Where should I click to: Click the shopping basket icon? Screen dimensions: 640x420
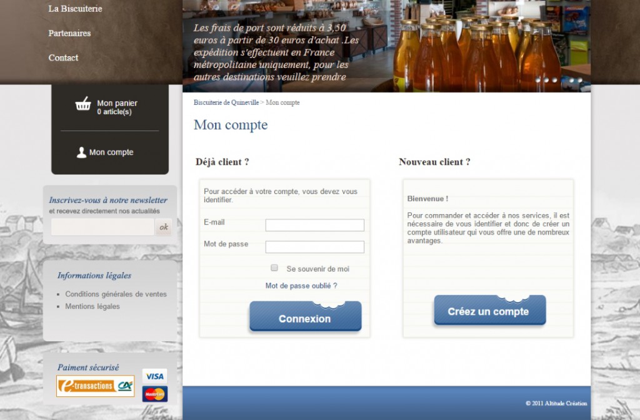tap(83, 104)
